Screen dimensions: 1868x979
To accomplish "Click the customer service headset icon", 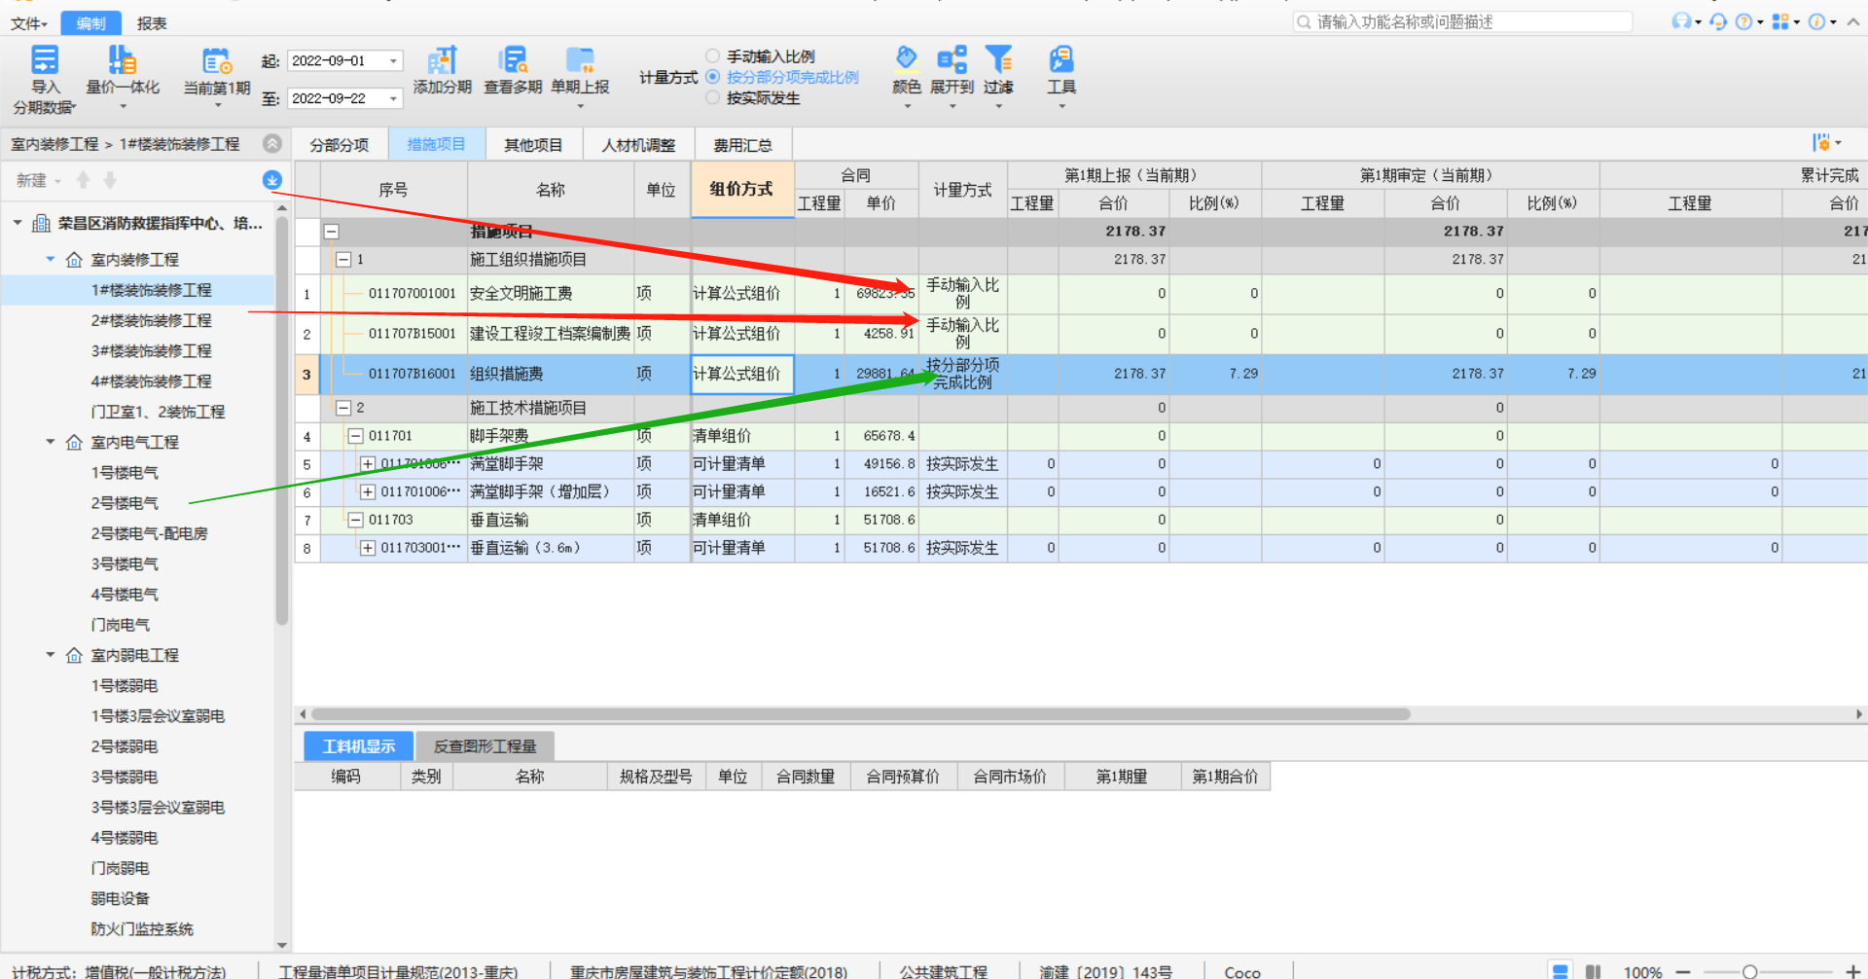I will click(x=1718, y=21).
